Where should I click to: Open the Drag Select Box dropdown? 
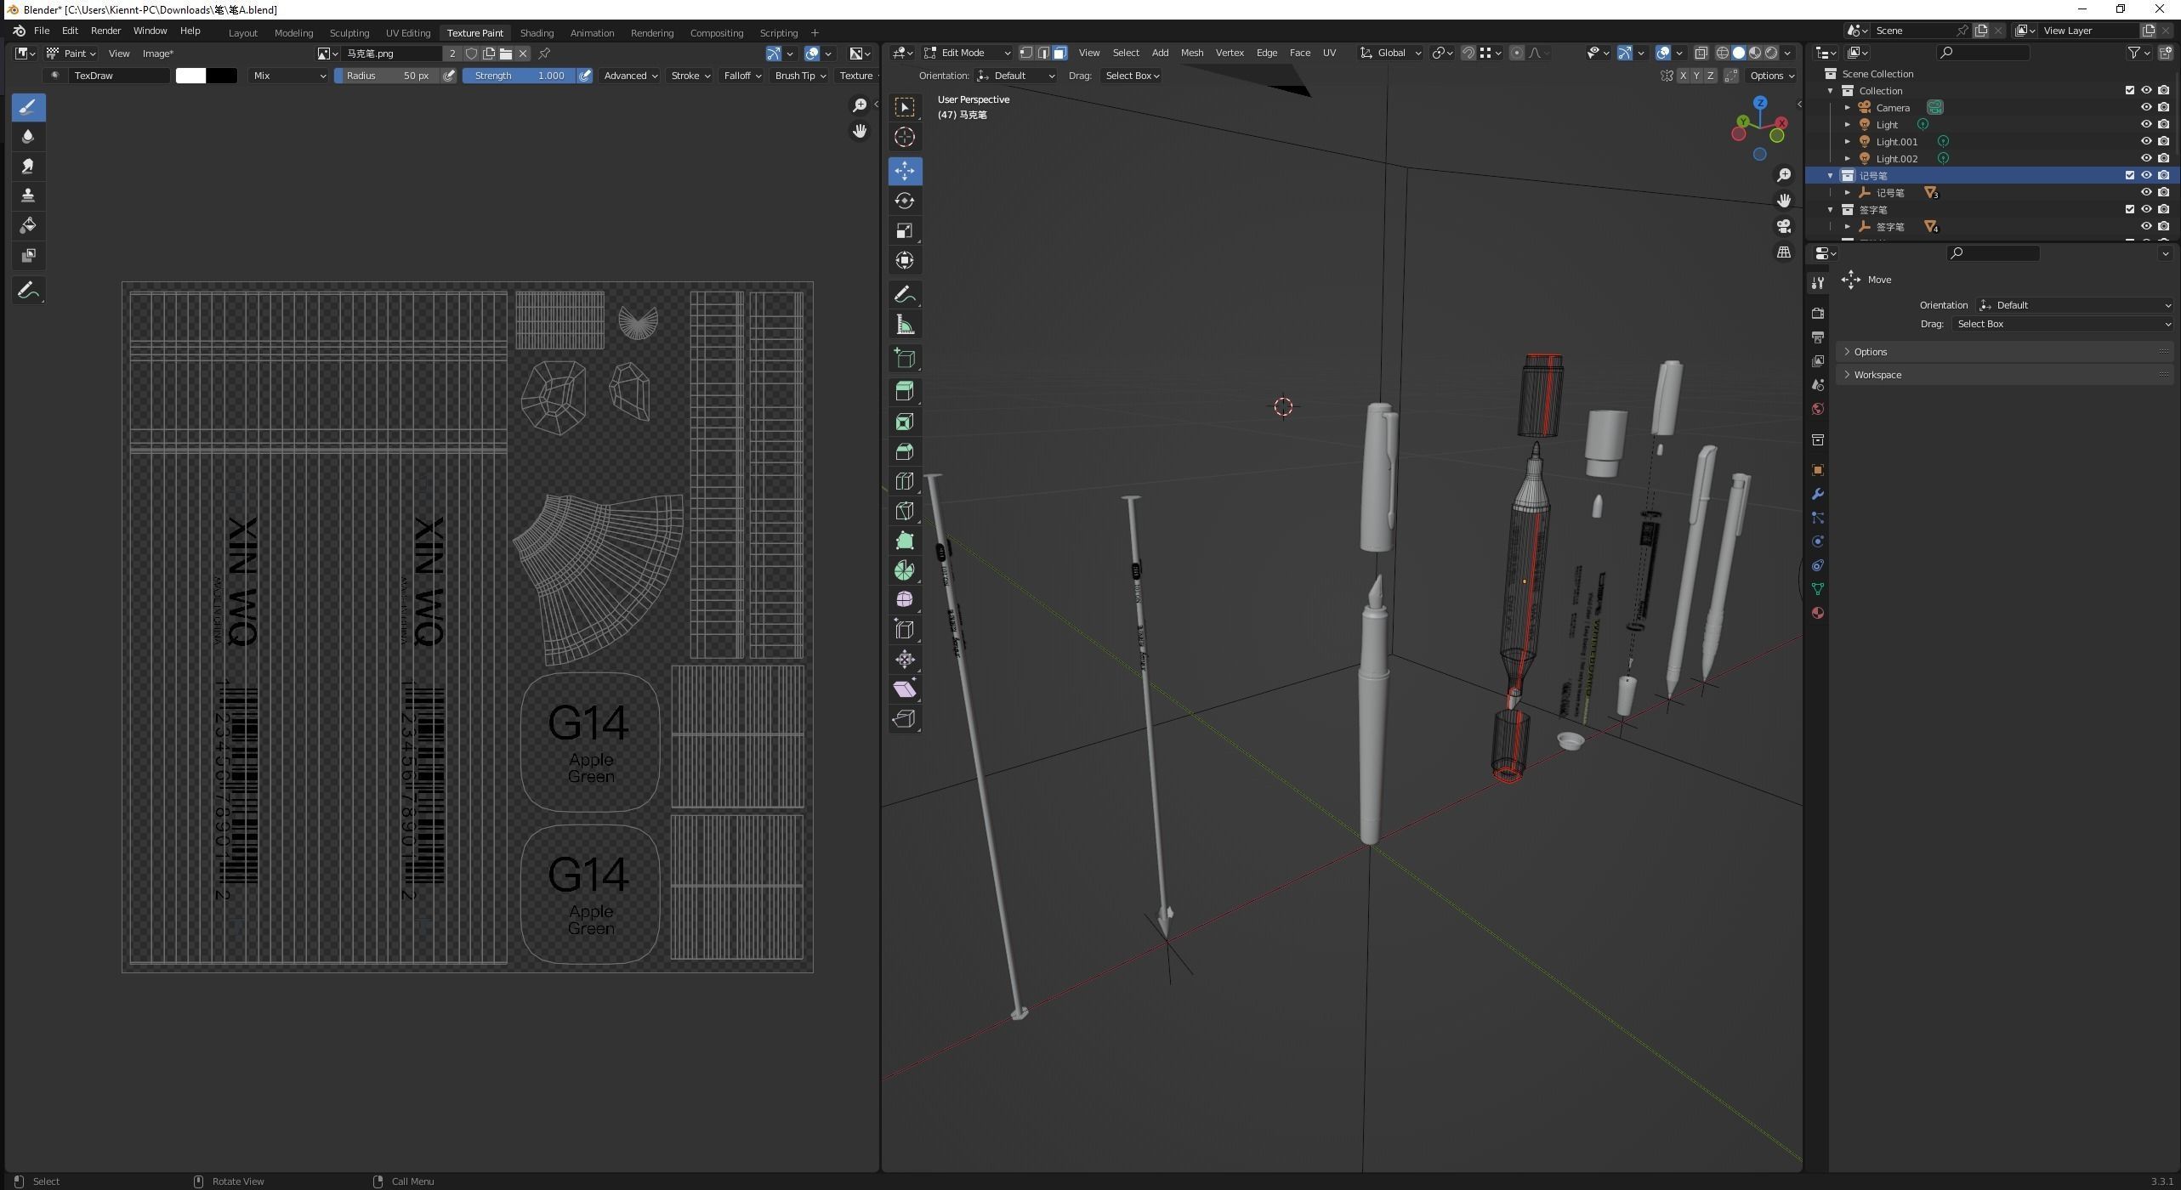point(1132,75)
